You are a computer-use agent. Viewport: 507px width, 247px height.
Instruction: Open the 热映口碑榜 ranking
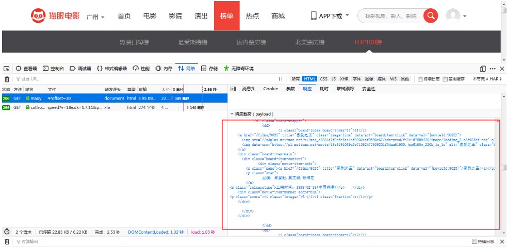(x=134, y=42)
